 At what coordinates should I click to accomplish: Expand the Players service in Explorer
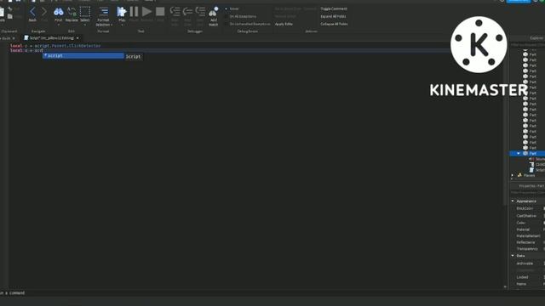click(513, 175)
